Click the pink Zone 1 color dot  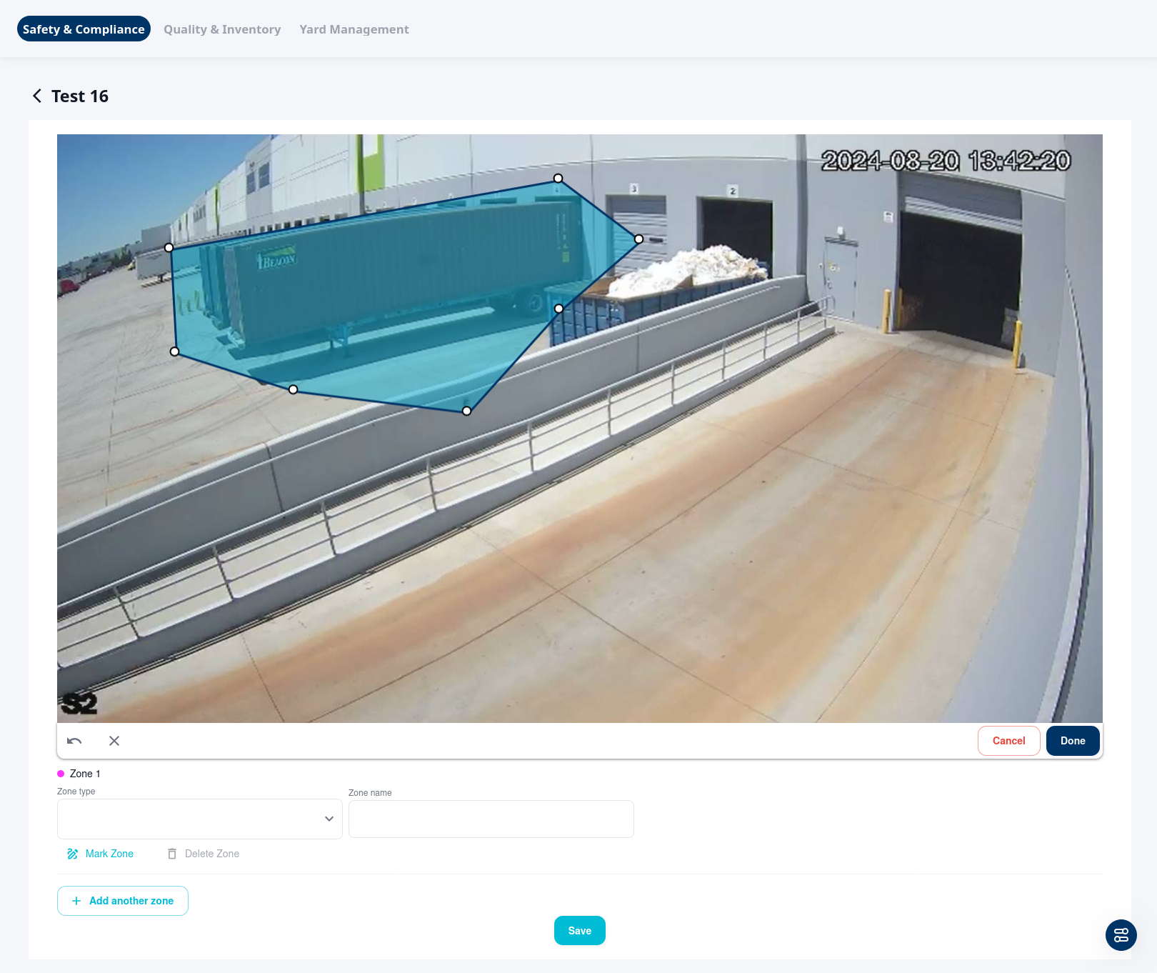(61, 774)
